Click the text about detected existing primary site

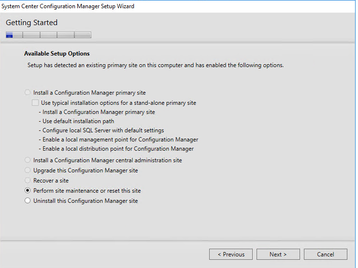pyautogui.click(x=156, y=65)
